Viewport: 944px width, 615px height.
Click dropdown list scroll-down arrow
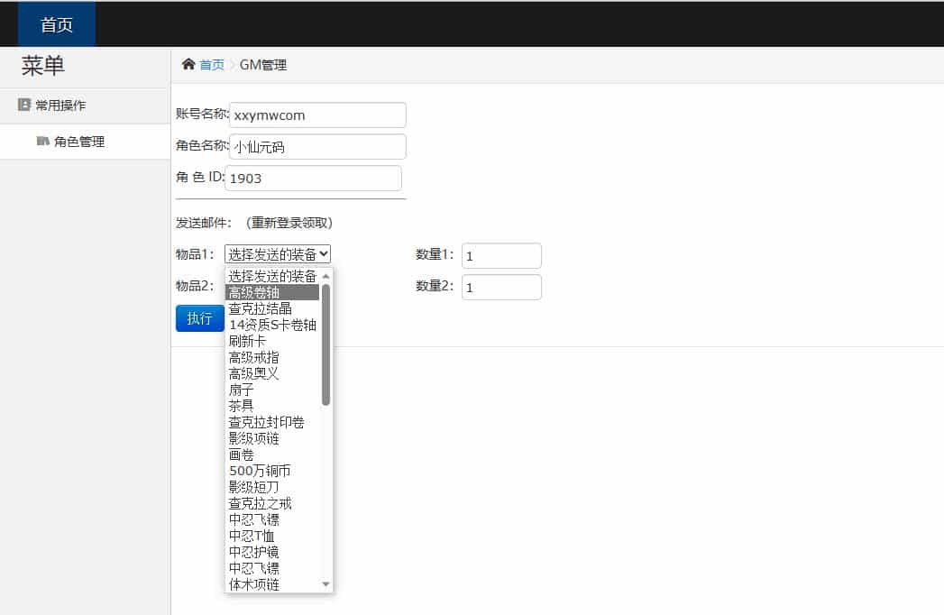pyautogui.click(x=326, y=584)
